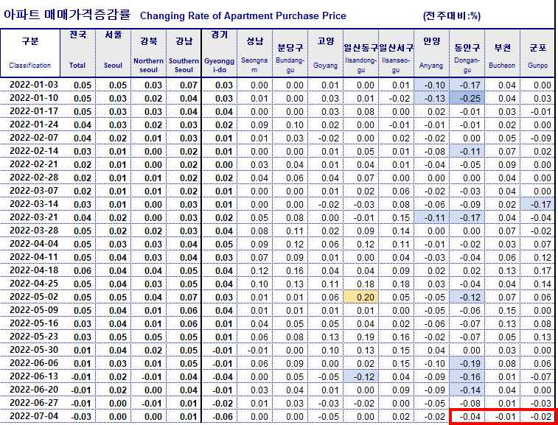558x425 pixels.
Task: Select the '동안구 Dongan-gu' column header
Action: pyautogui.click(x=467, y=53)
